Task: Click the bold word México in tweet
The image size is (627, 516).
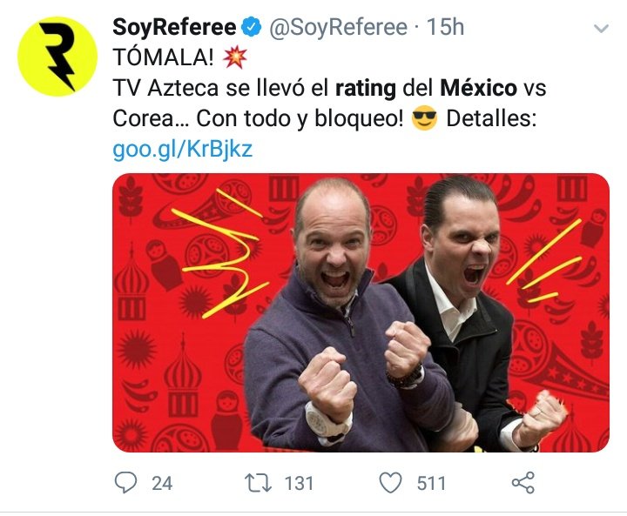Action: click(478, 88)
